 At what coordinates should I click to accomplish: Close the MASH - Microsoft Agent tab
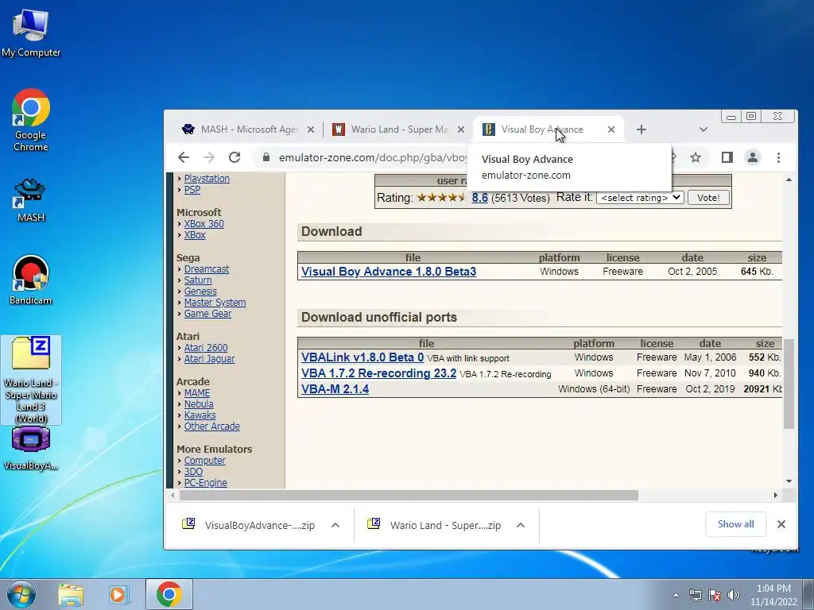(311, 129)
